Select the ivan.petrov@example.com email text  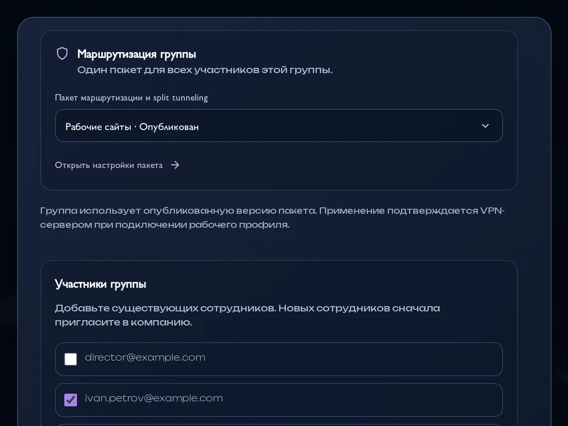[154, 398]
